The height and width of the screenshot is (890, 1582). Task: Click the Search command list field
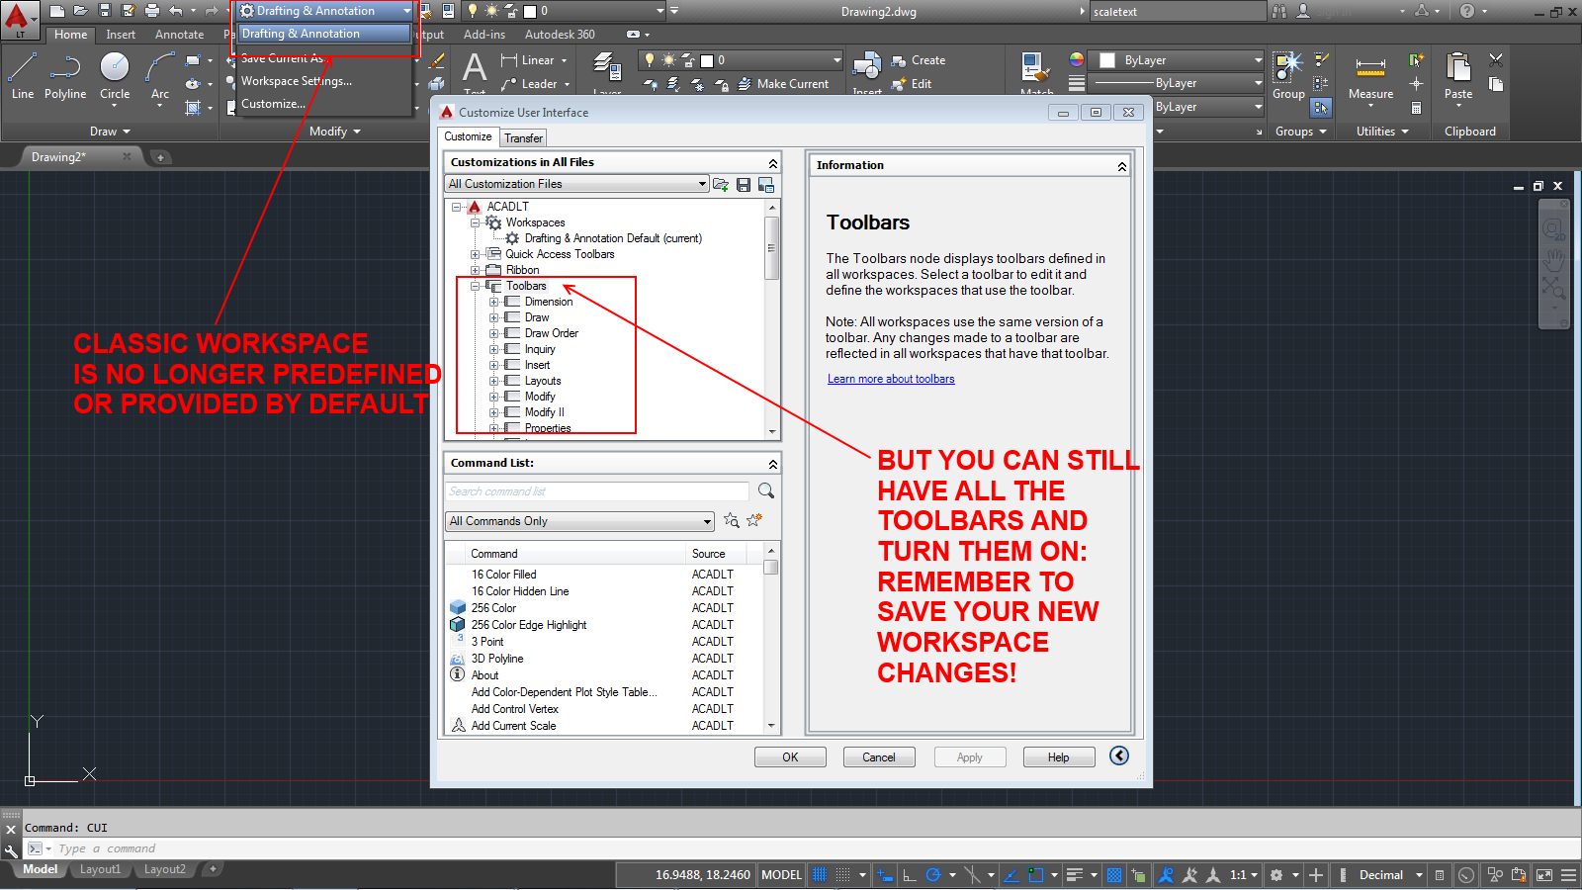[597, 491]
